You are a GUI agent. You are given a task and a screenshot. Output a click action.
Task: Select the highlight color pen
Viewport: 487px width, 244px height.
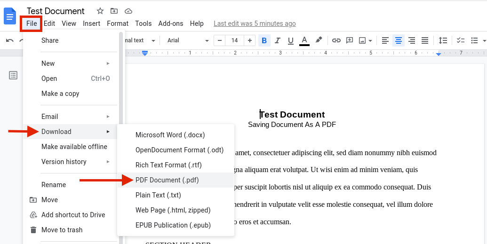[x=319, y=40]
